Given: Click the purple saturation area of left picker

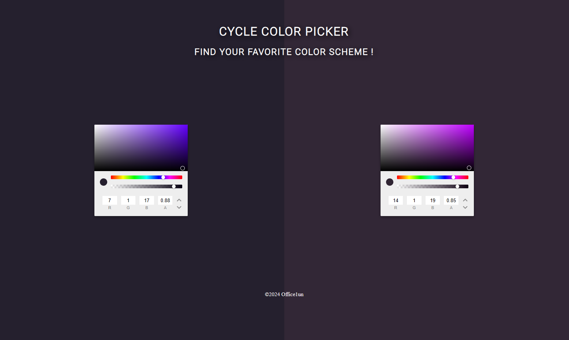Looking at the screenshot, I should [x=141, y=148].
